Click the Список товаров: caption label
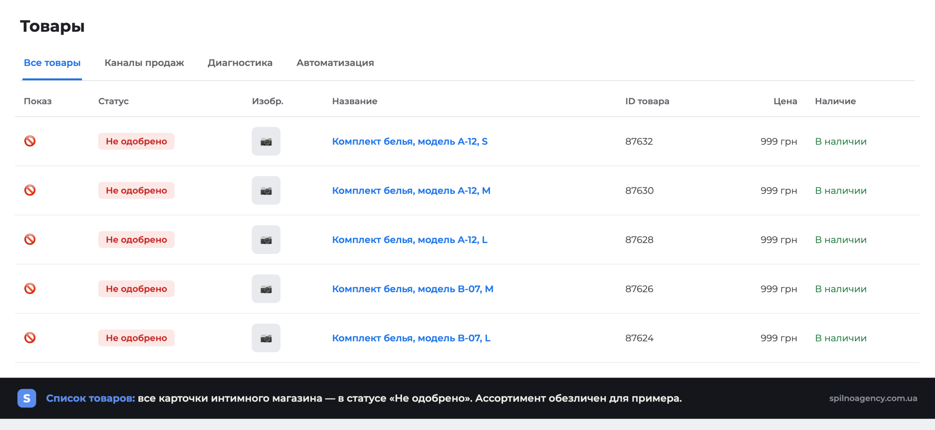The height and width of the screenshot is (430, 935). pyautogui.click(x=90, y=398)
